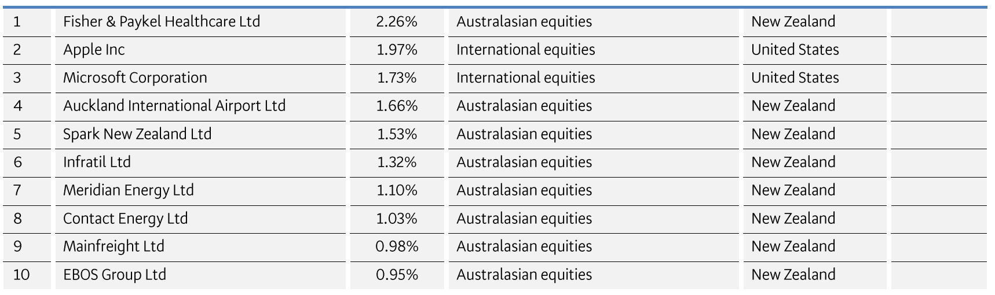This screenshot has width=995, height=295.
Task: Select the Apple Inc holding
Action: click(94, 50)
